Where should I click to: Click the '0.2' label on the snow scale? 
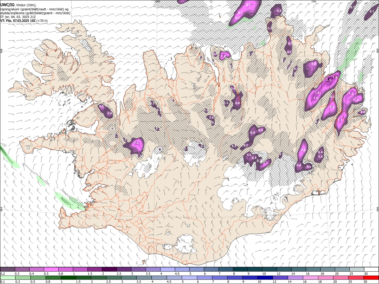click(x=3, y=274)
